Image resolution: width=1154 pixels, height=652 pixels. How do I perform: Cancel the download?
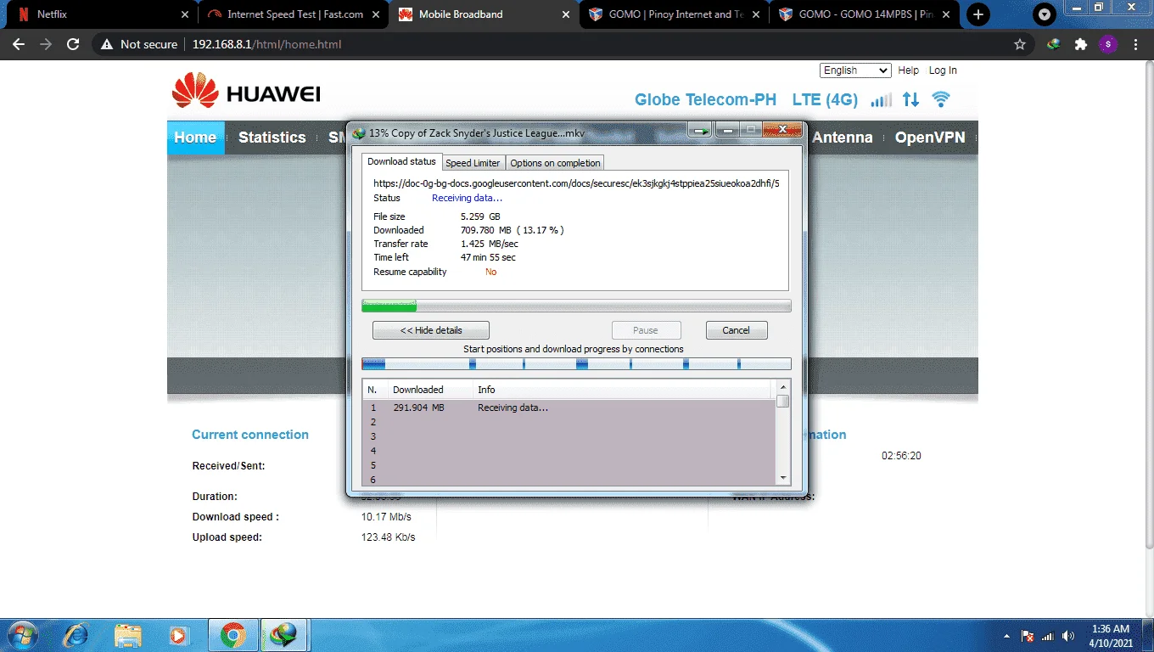(736, 330)
